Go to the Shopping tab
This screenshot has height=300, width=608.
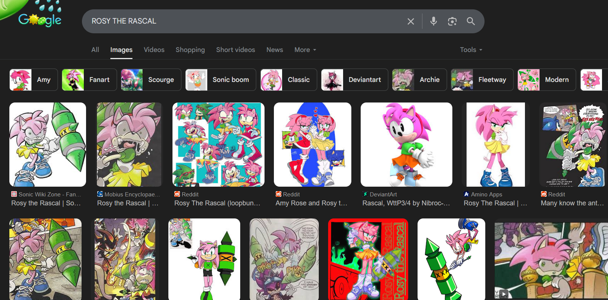click(x=190, y=50)
